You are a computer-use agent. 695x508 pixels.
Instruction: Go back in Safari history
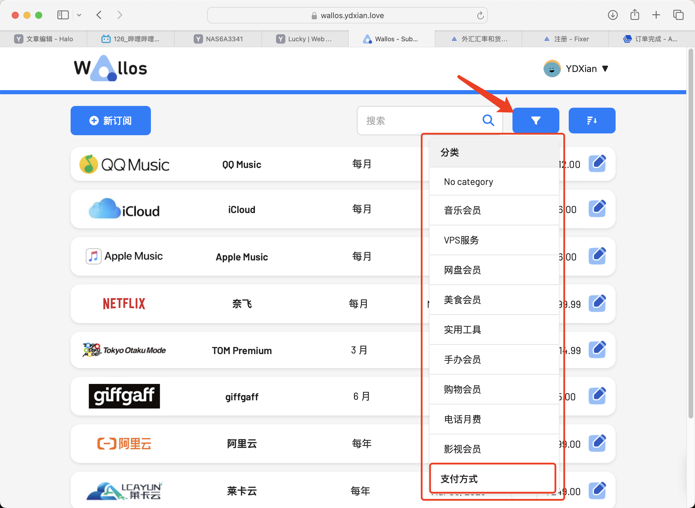[99, 15]
